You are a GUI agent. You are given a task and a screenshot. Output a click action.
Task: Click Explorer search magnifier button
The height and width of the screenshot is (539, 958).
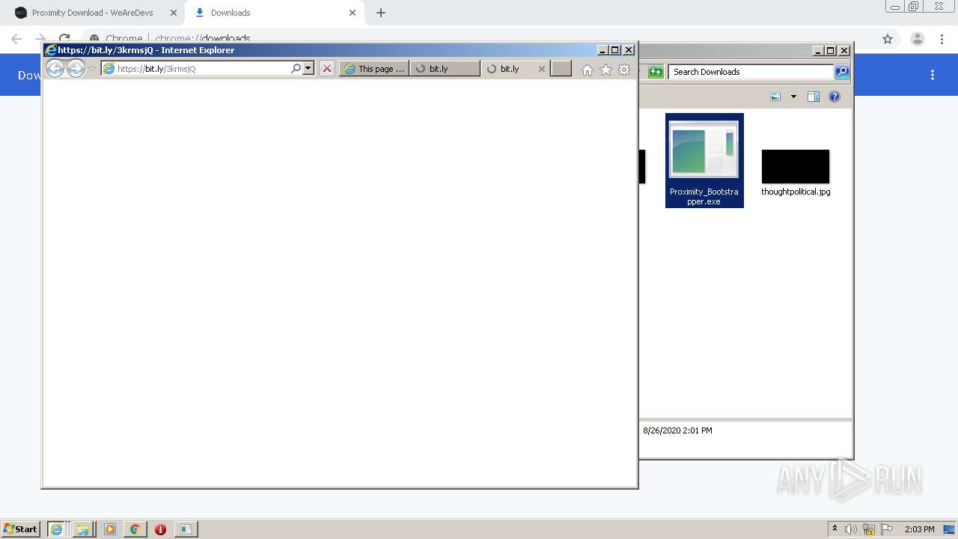click(842, 72)
